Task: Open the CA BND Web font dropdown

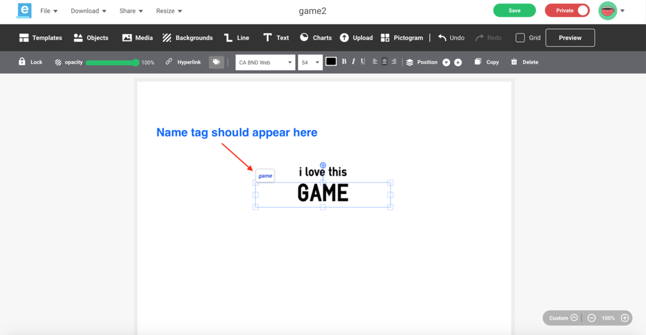Action: point(265,62)
